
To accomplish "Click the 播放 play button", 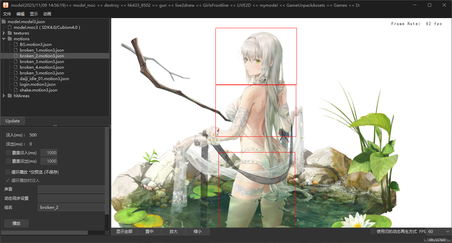I will click(x=16, y=223).
